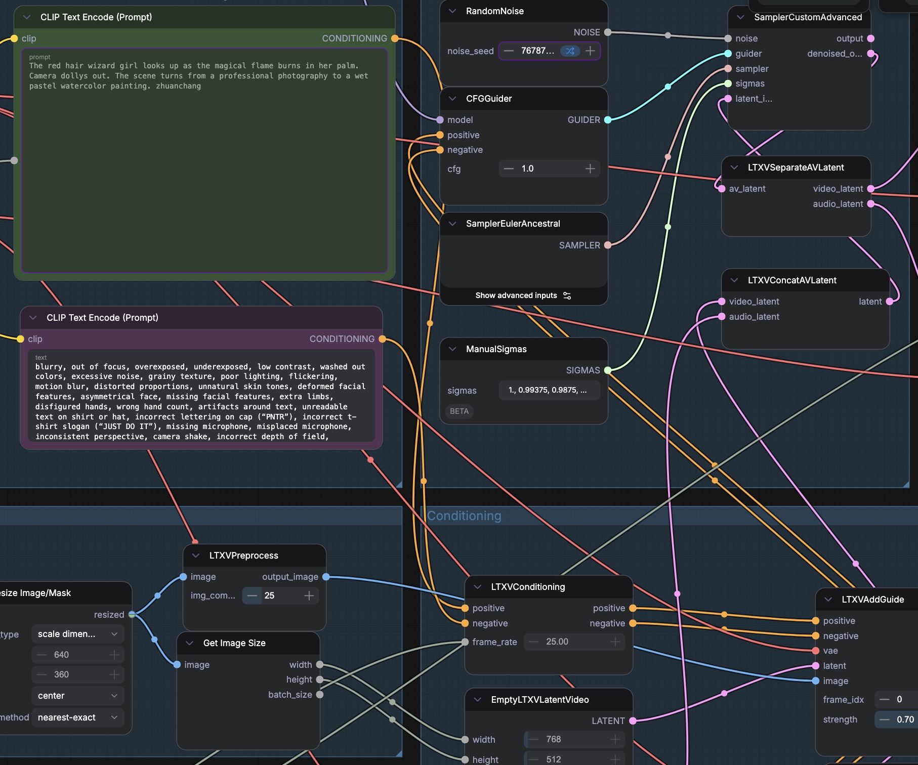Click LTXVConcatAVLatent latent output socket
This screenshot has height=765, width=918.
point(890,302)
